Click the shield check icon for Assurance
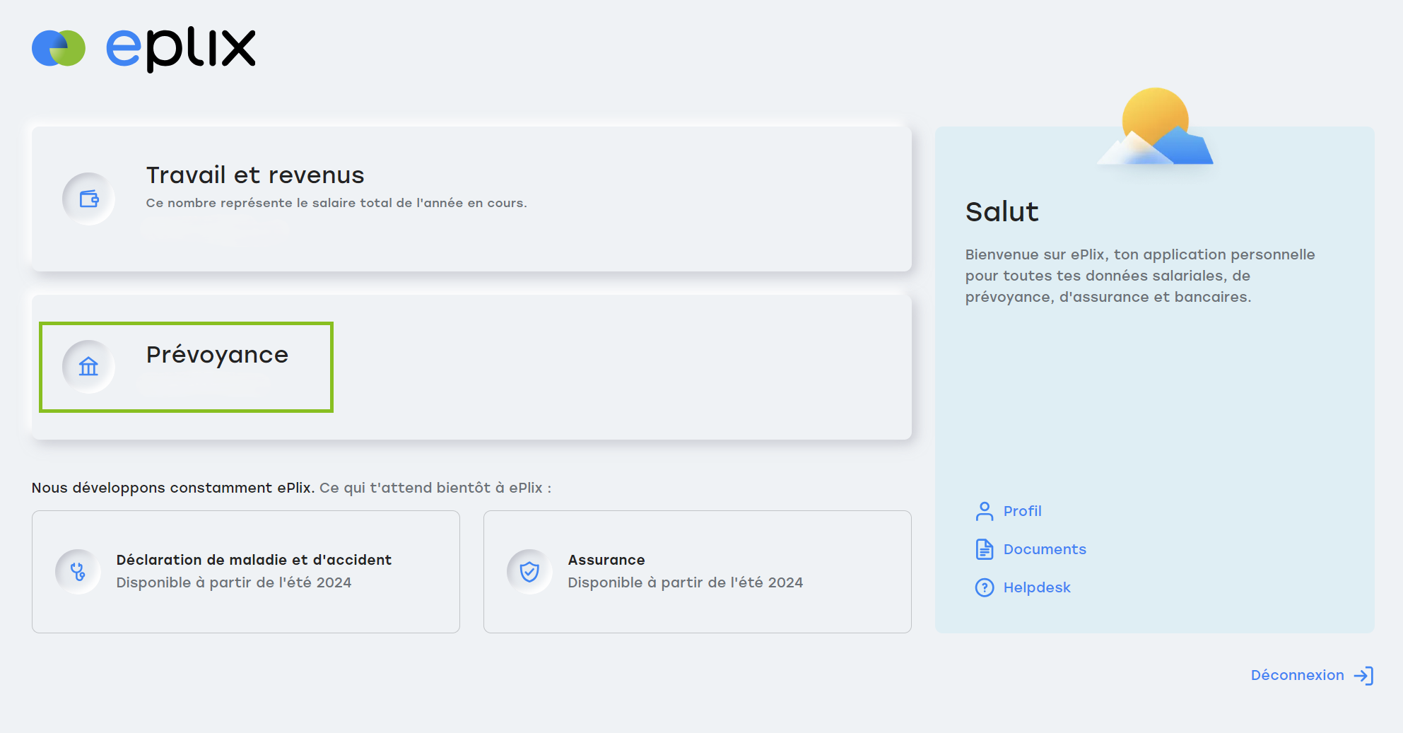Screen dimensions: 1403x733 point(529,571)
